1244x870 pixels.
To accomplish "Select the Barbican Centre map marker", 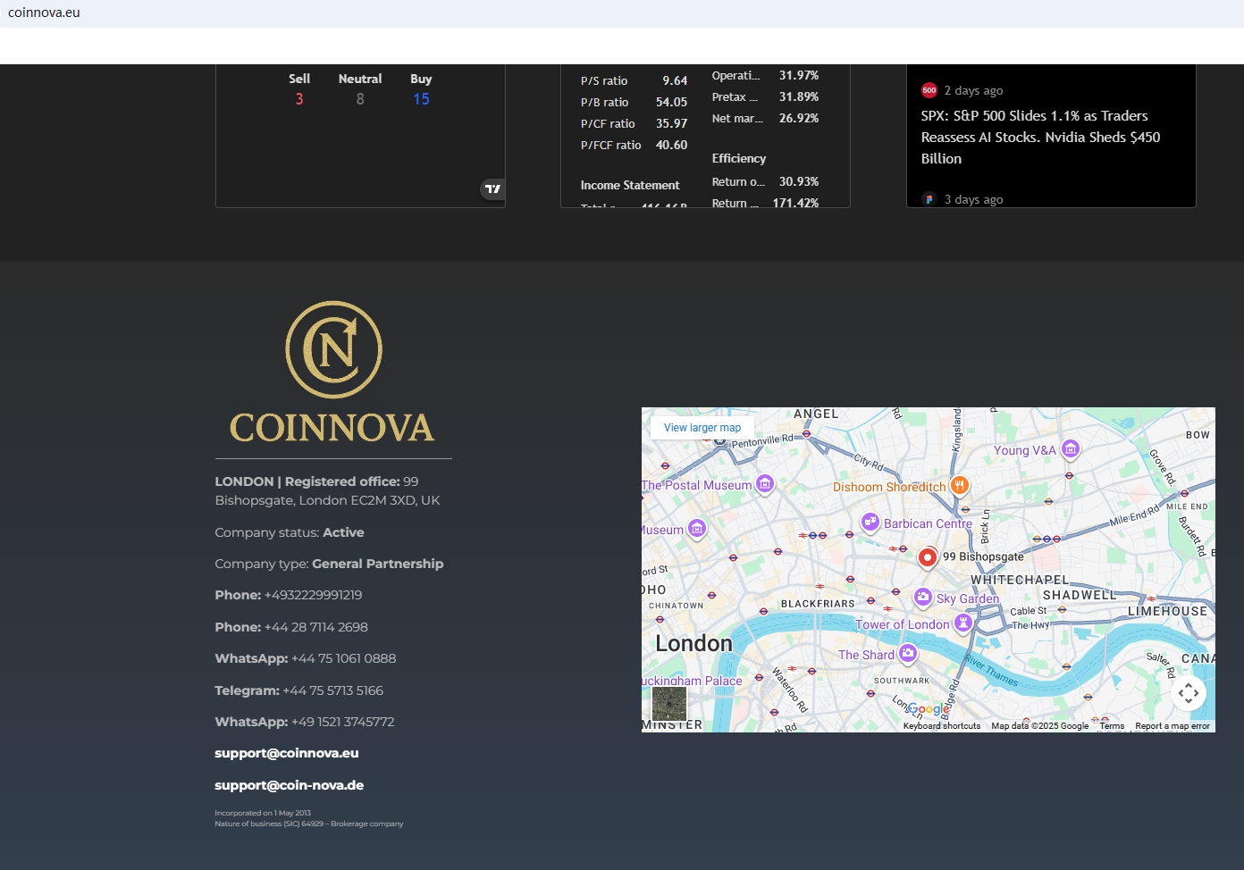I will click(x=870, y=523).
